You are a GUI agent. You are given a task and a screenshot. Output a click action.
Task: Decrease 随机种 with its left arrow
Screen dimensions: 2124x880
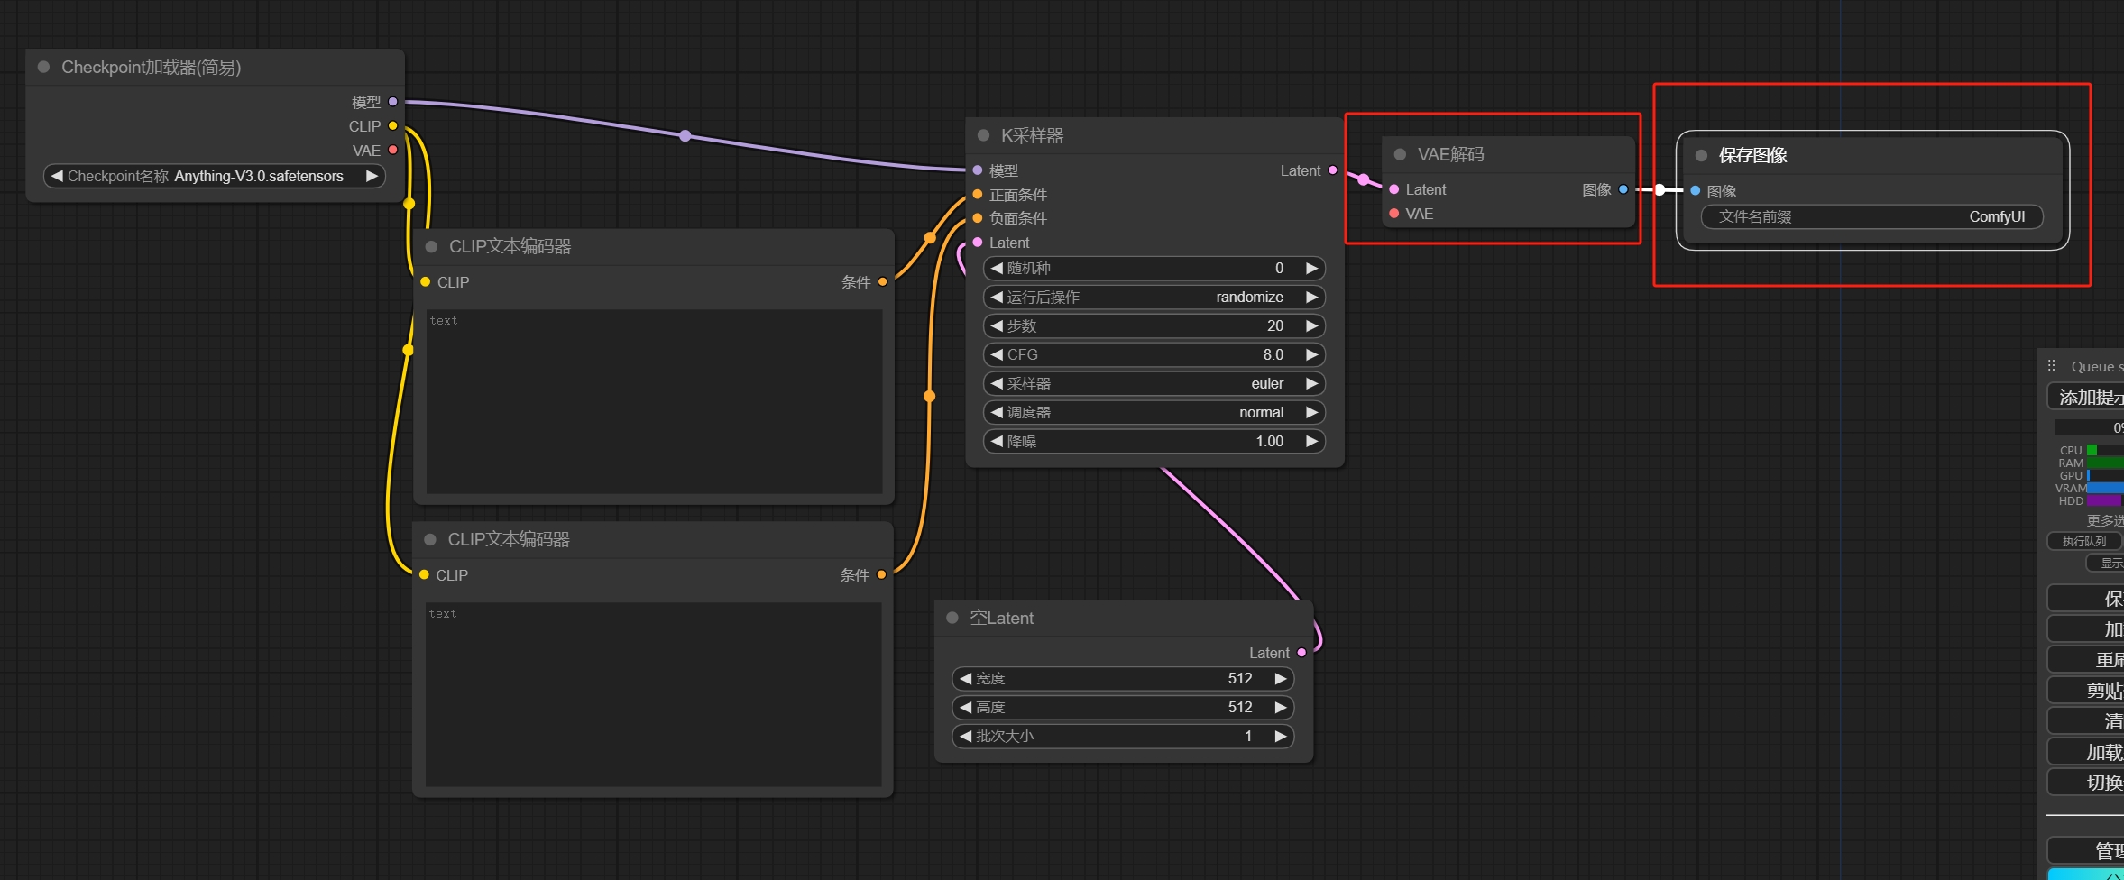(997, 268)
